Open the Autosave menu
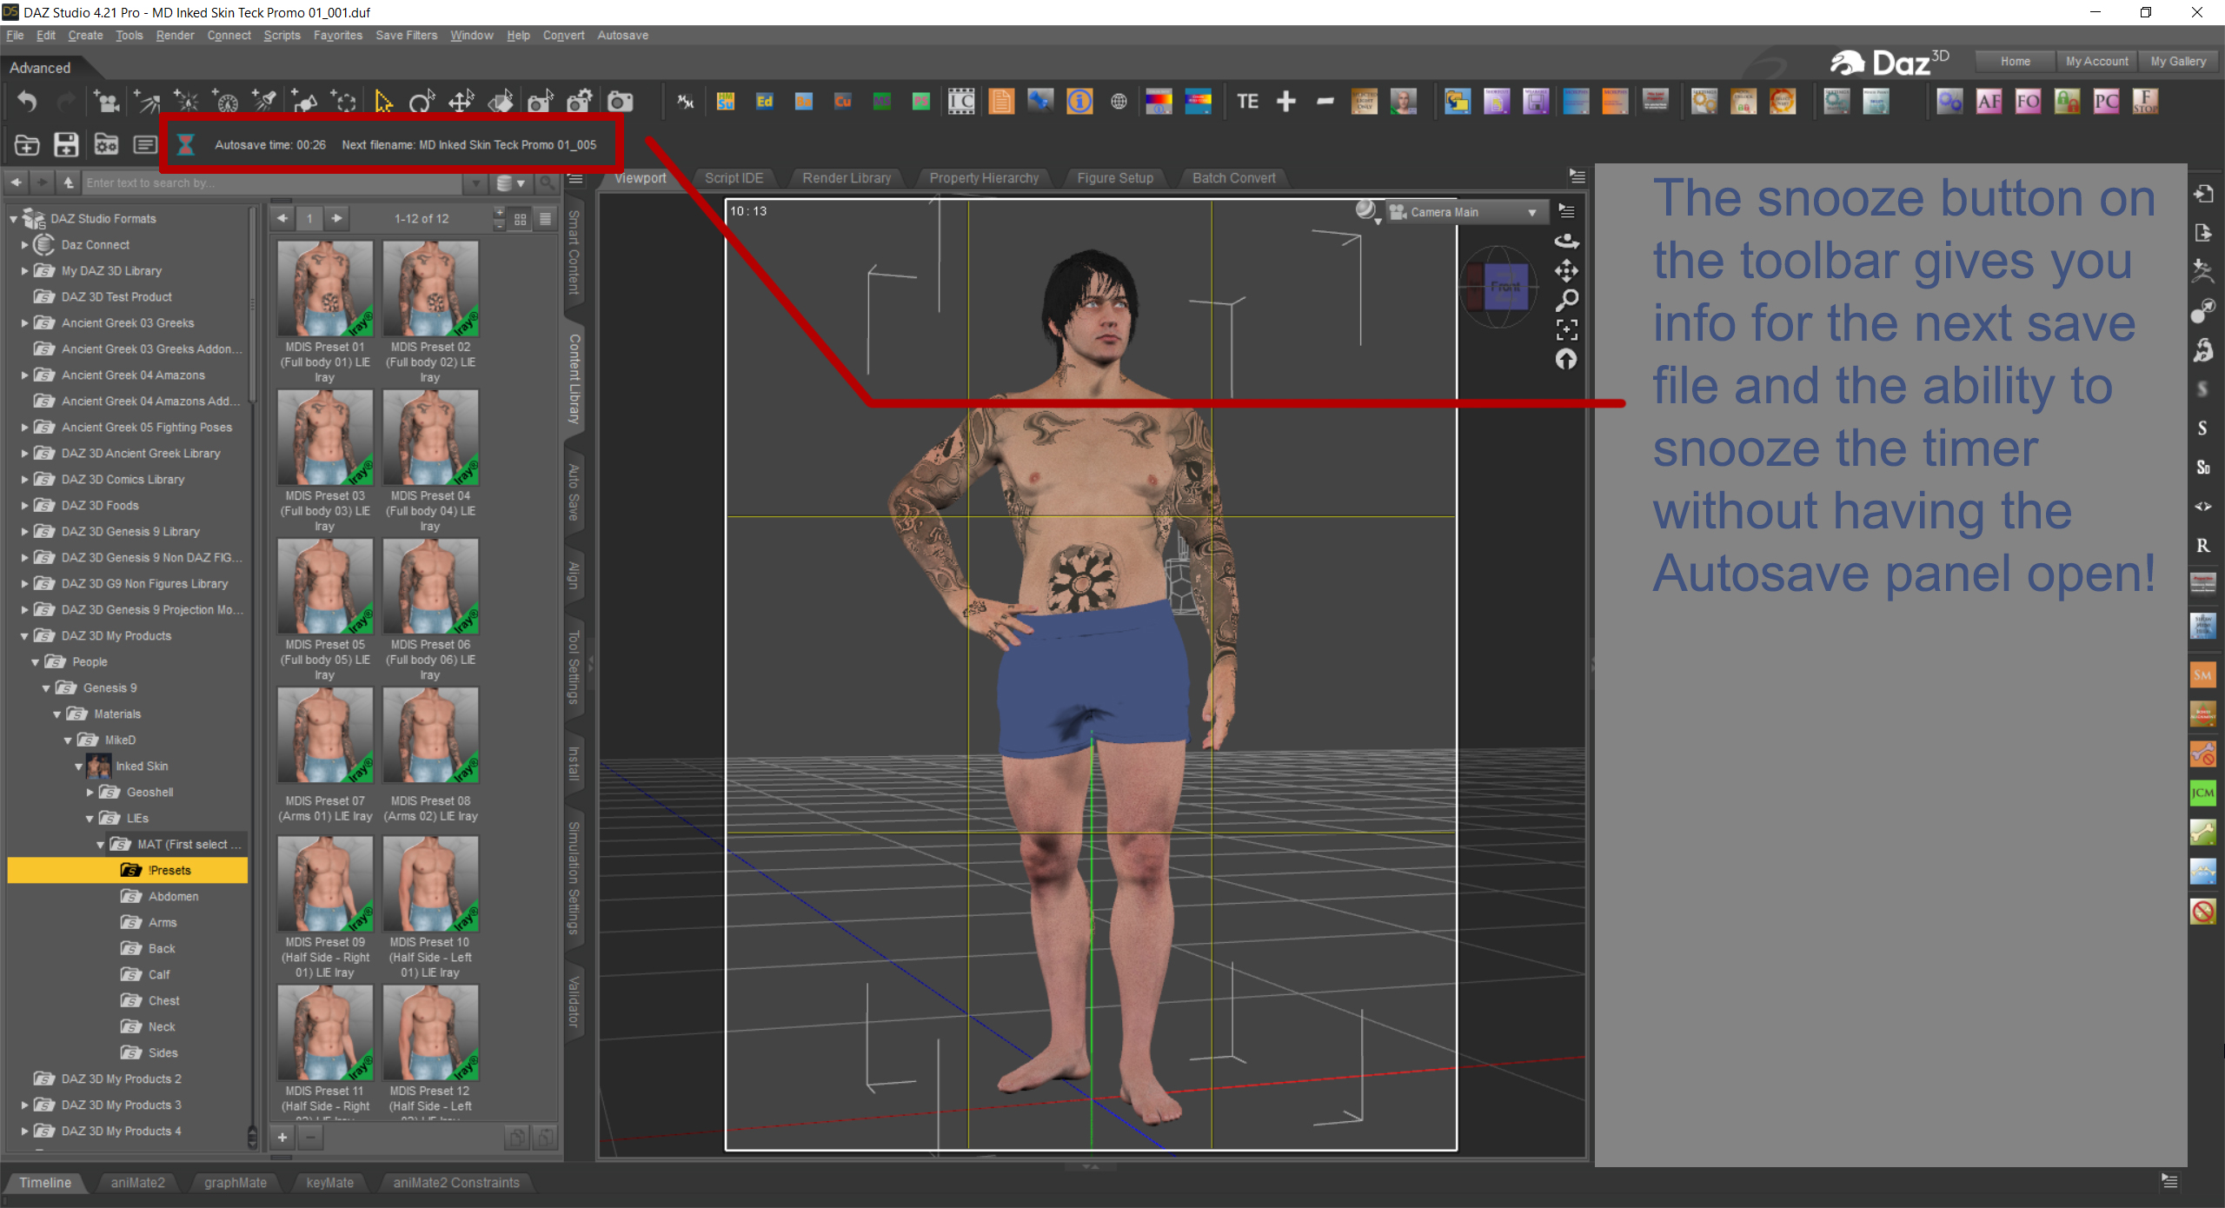The width and height of the screenshot is (2225, 1208). [x=622, y=36]
